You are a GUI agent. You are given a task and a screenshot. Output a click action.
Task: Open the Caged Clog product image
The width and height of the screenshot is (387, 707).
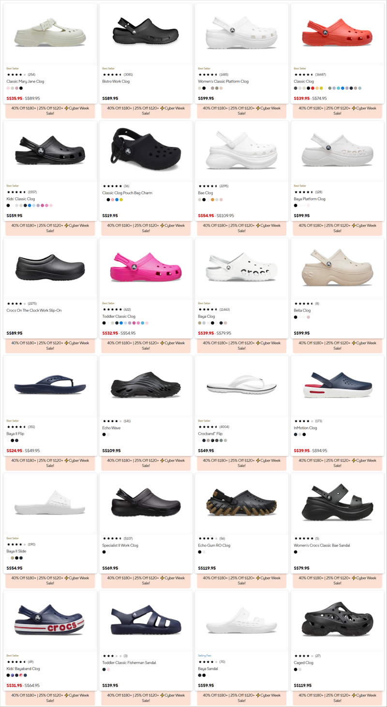click(337, 620)
